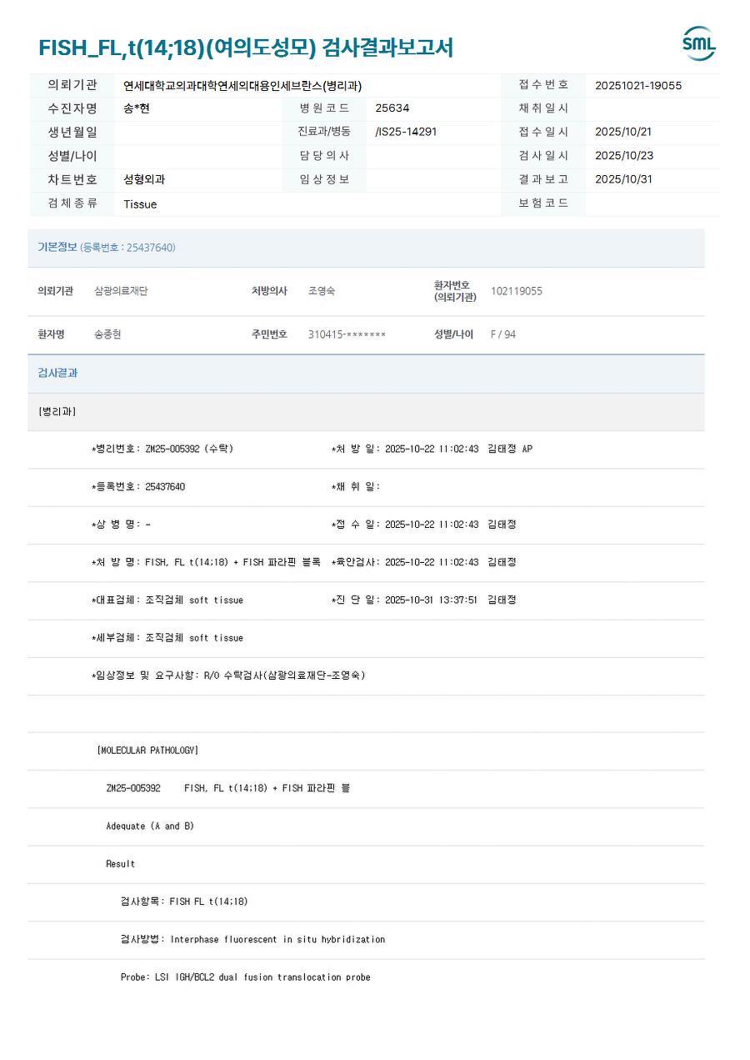The width and height of the screenshot is (750, 1060).
Task: Click the 접수번호 value 20251021-19055
Action: click(x=638, y=85)
